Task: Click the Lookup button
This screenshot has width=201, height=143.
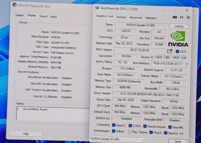Action: tap(179, 26)
